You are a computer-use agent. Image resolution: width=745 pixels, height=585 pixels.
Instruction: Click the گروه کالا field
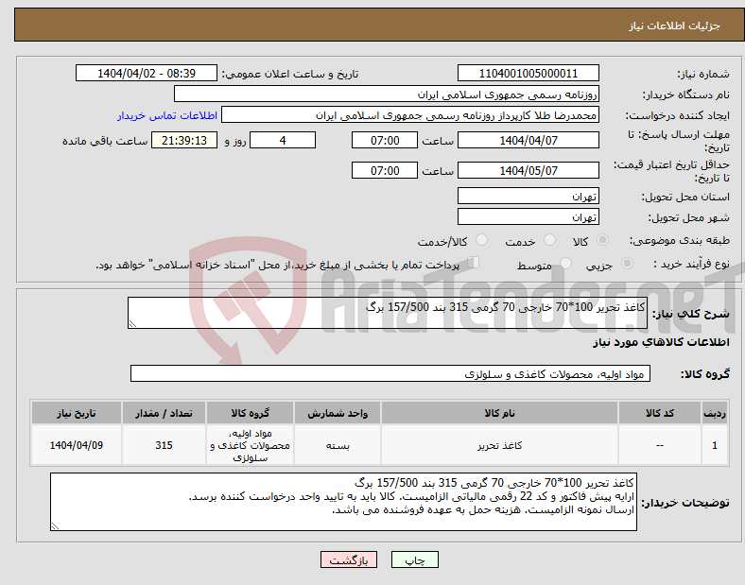[x=390, y=373]
